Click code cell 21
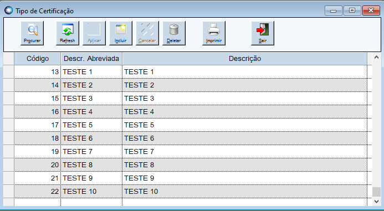The width and height of the screenshot is (384, 211). 38,178
